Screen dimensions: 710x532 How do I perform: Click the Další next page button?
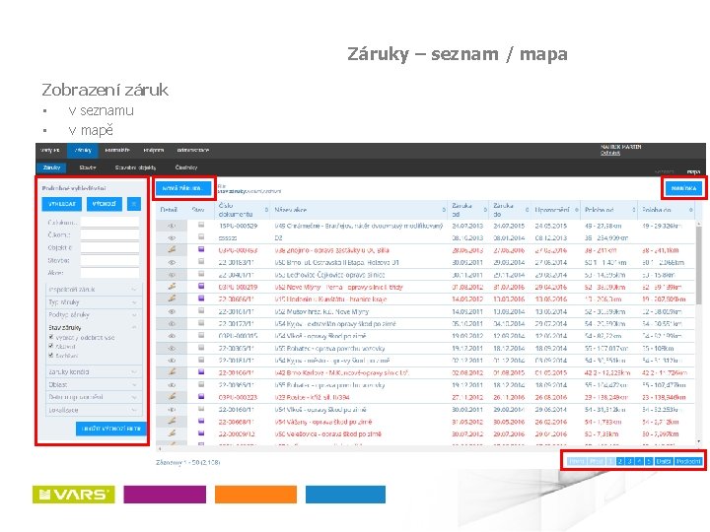[664, 461]
